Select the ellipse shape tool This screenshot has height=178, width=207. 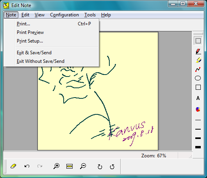tap(198, 78)
